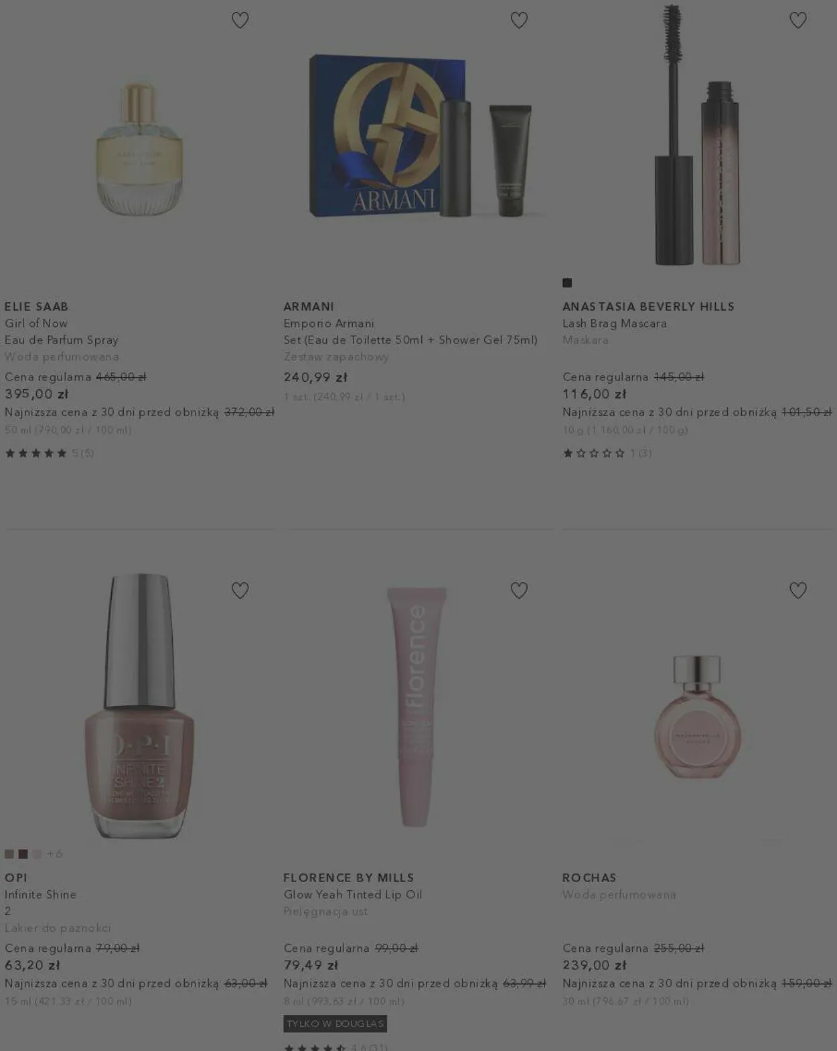Viewport: 837px width, 1051px height.
Task: Favorite the Emporio Armani gift set
Action: point(519,21)
